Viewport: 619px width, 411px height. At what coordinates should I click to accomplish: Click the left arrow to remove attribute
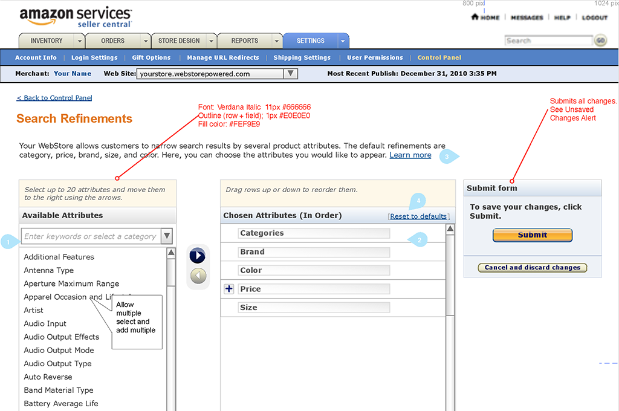(x=198, y=276)
